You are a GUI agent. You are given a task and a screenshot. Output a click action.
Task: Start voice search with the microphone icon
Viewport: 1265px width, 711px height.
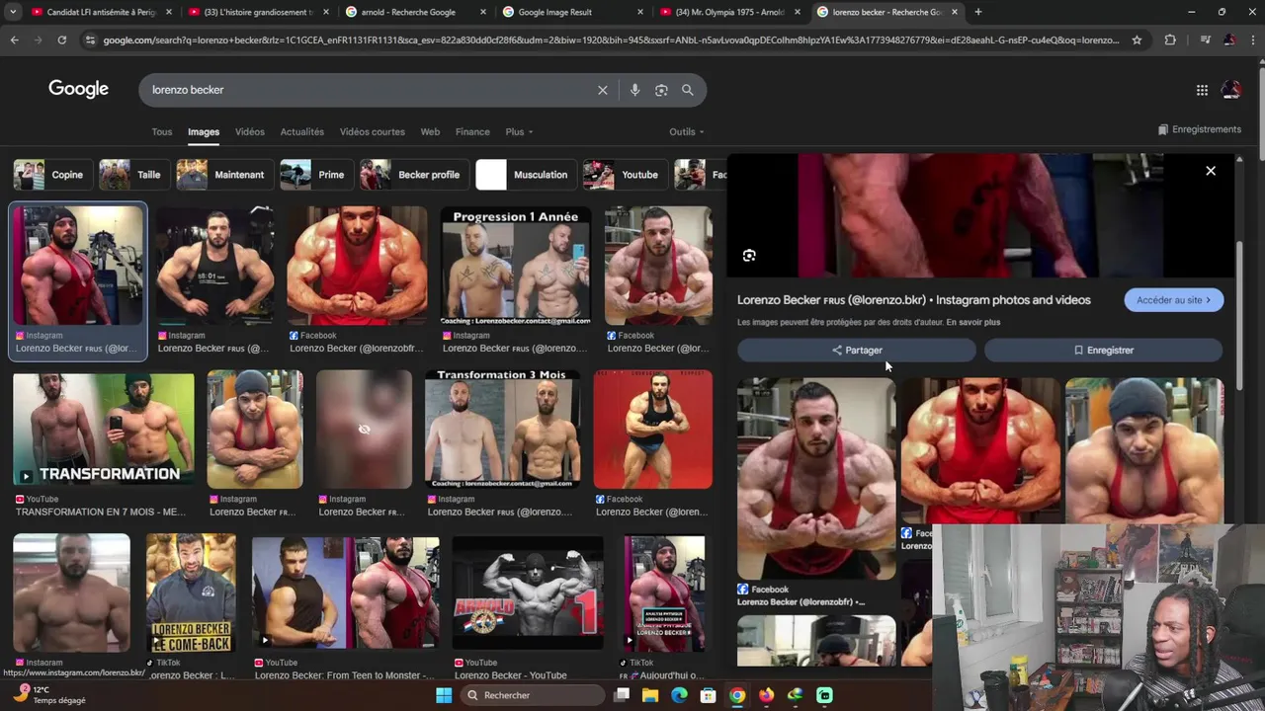tap(634, 90)
